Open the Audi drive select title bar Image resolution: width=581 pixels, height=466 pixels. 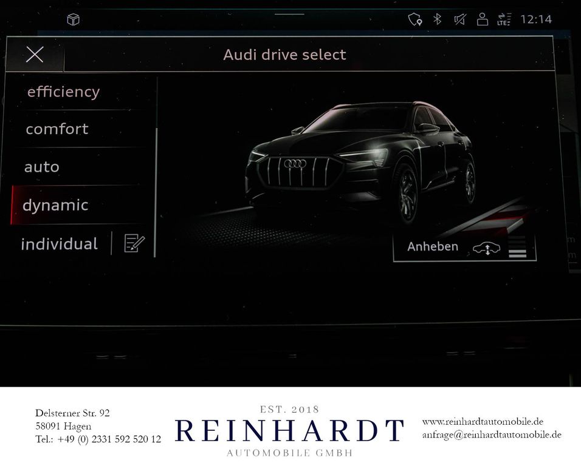point(284,55)
